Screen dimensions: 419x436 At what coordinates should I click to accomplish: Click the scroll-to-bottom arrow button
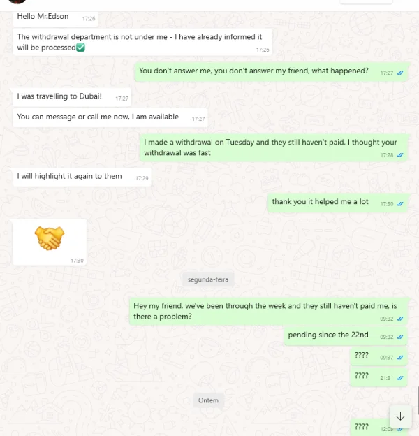point(400,416)
